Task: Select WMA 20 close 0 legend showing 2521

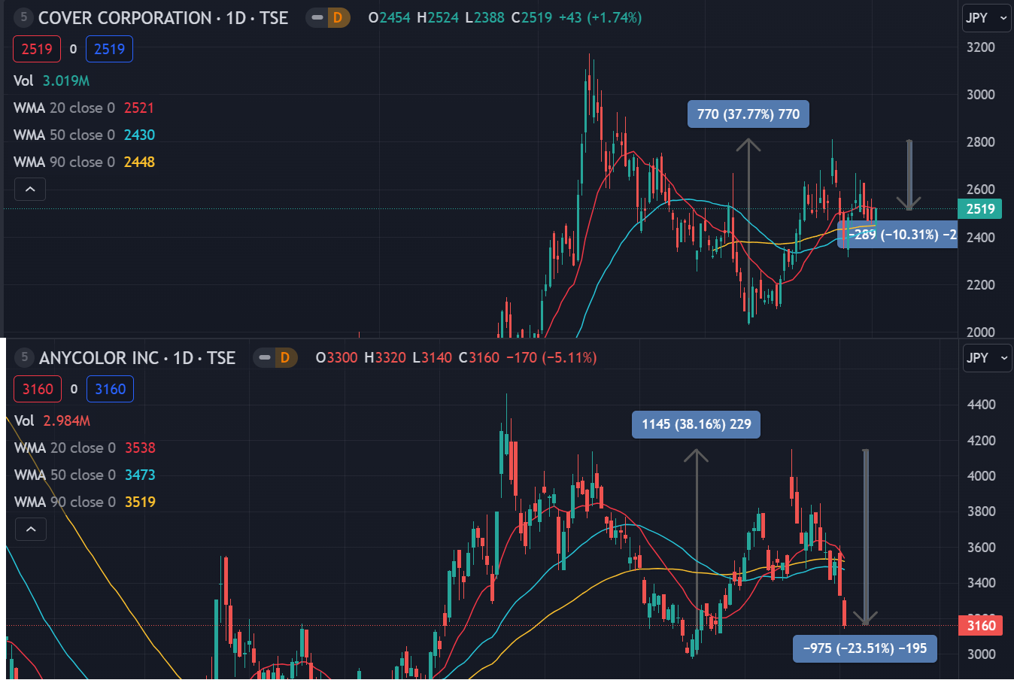Action: [83, 108]
